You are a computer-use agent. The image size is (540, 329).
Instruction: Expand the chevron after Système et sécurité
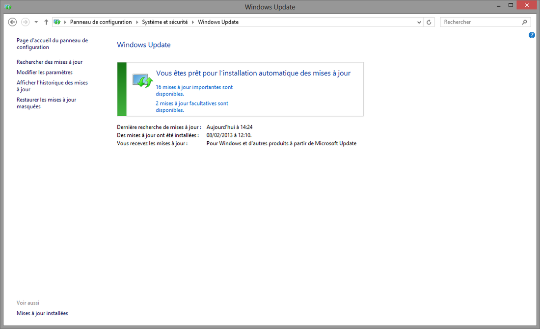point(193,22)
